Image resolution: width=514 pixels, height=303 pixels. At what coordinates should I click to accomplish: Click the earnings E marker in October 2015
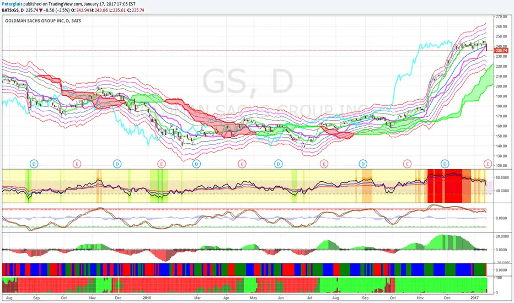[77, 164]
